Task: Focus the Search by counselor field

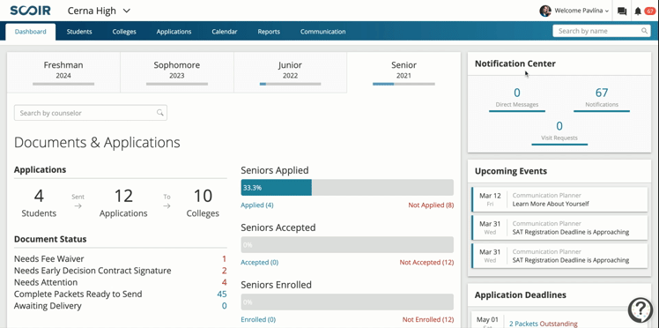Action: [91, 113]
